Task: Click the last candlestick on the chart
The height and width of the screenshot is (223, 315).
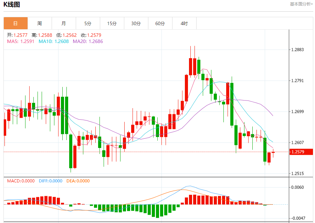Action: pos(273,153)
